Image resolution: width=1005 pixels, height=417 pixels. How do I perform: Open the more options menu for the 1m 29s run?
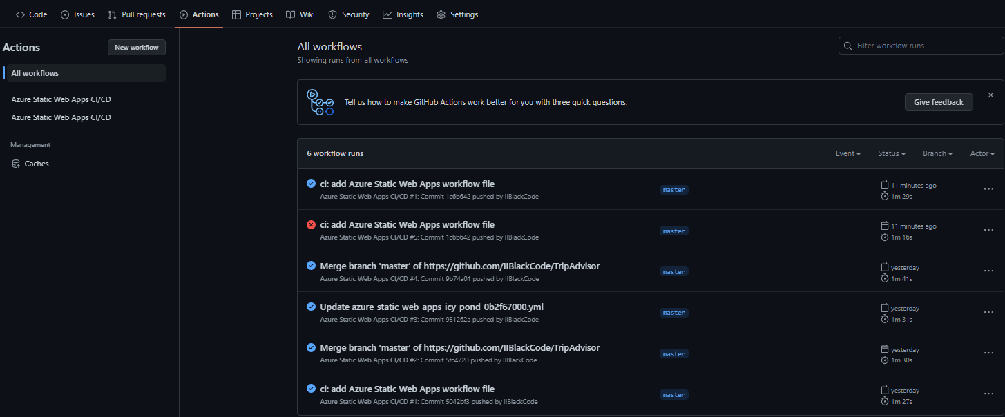[x=988, y=188]
